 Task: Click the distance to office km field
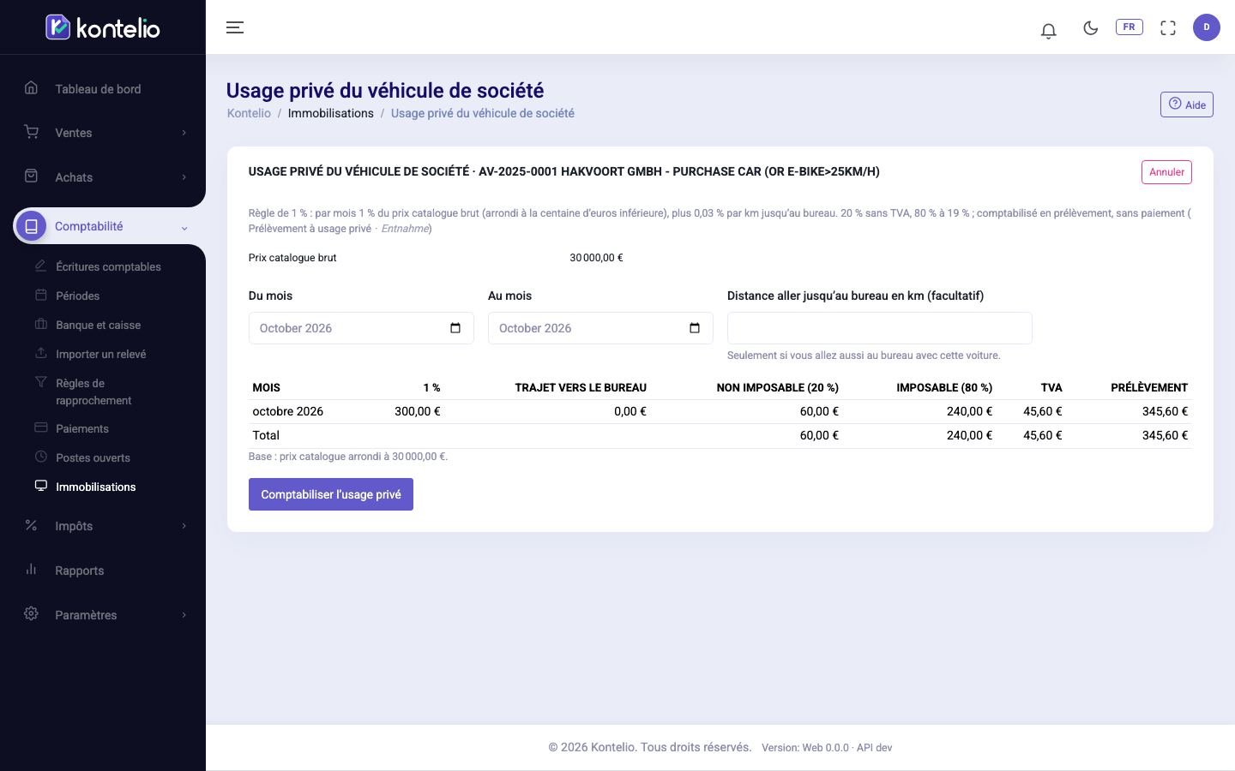tap(880, 328)
